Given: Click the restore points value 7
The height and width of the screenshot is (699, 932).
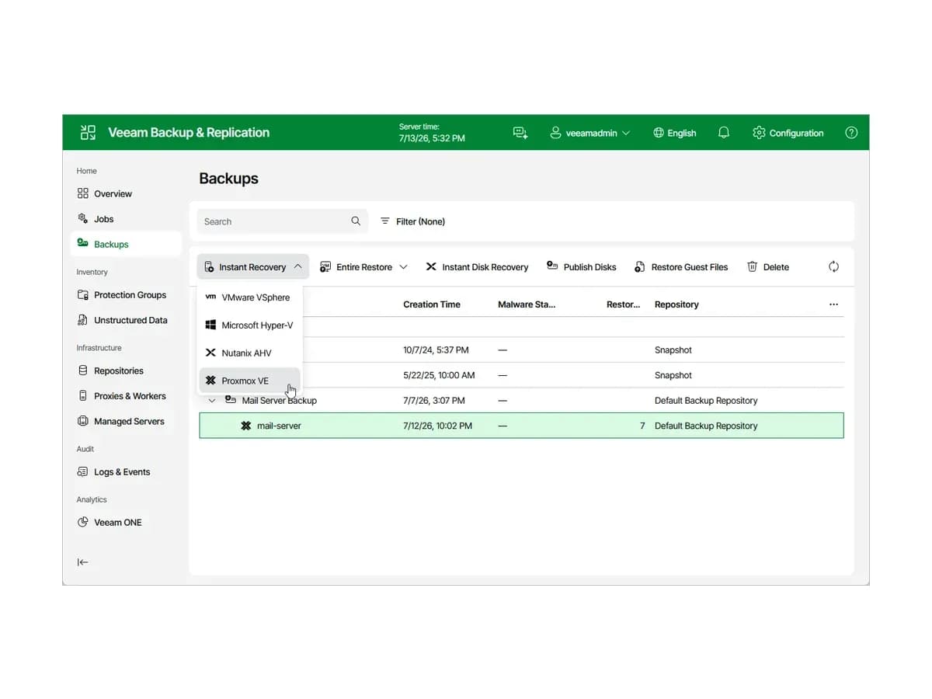Looking at the screenshot, I should pyautogui.click(x=642, y=426).
